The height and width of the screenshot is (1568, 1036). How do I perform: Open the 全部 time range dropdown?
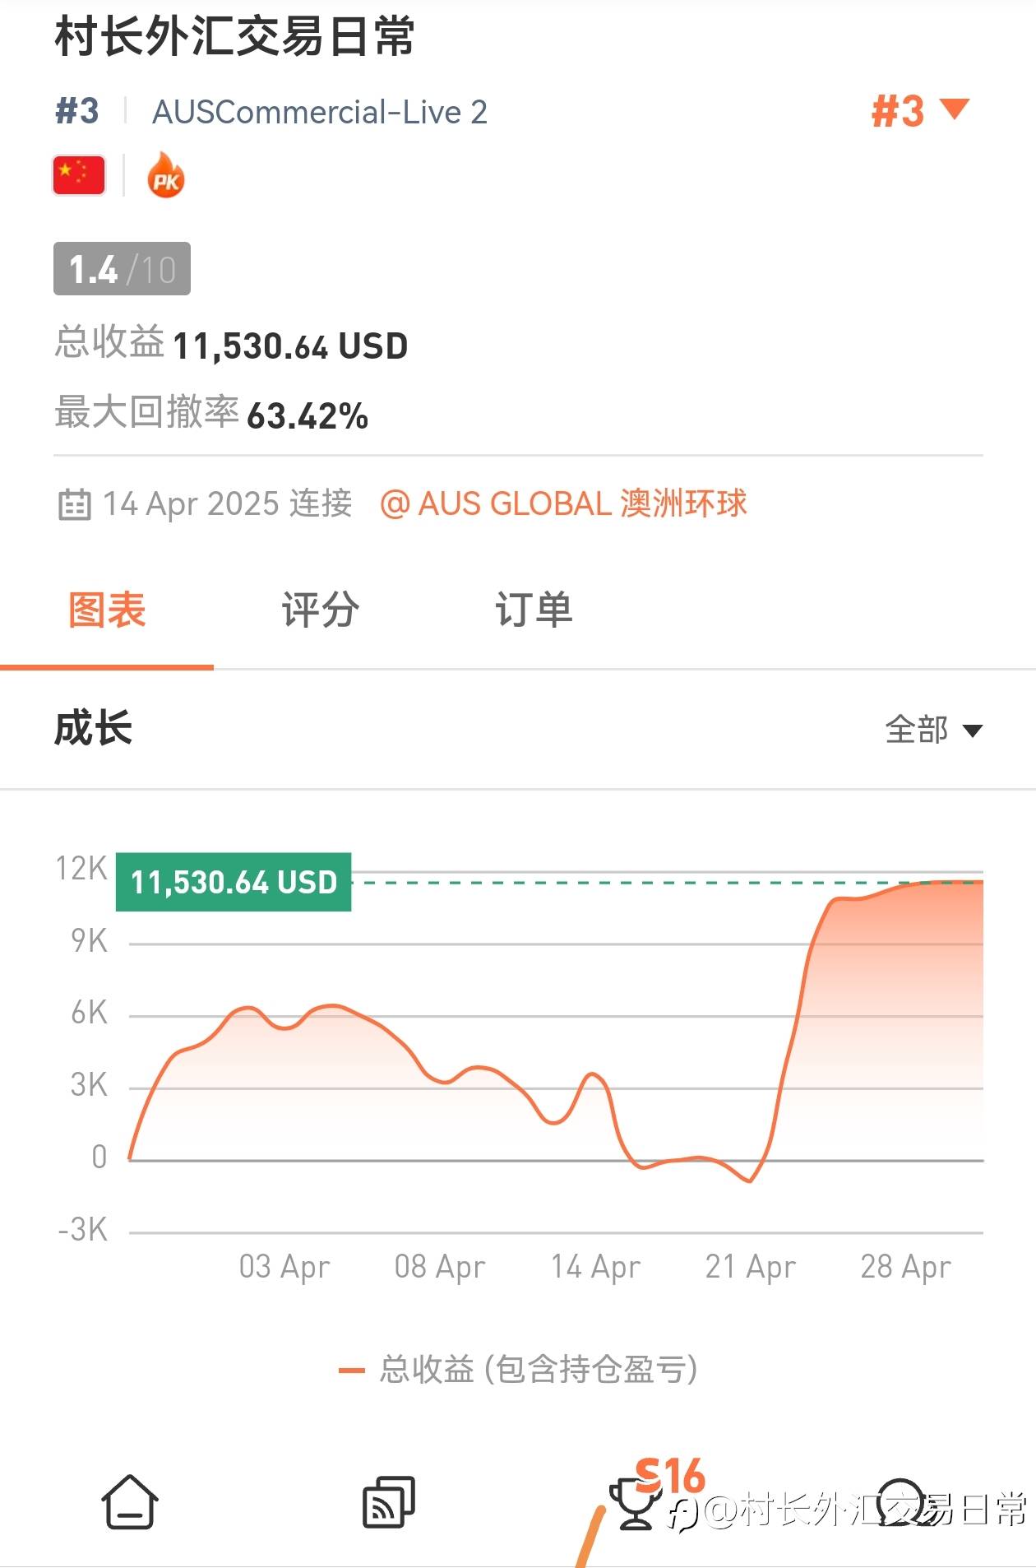click(933, 730)
